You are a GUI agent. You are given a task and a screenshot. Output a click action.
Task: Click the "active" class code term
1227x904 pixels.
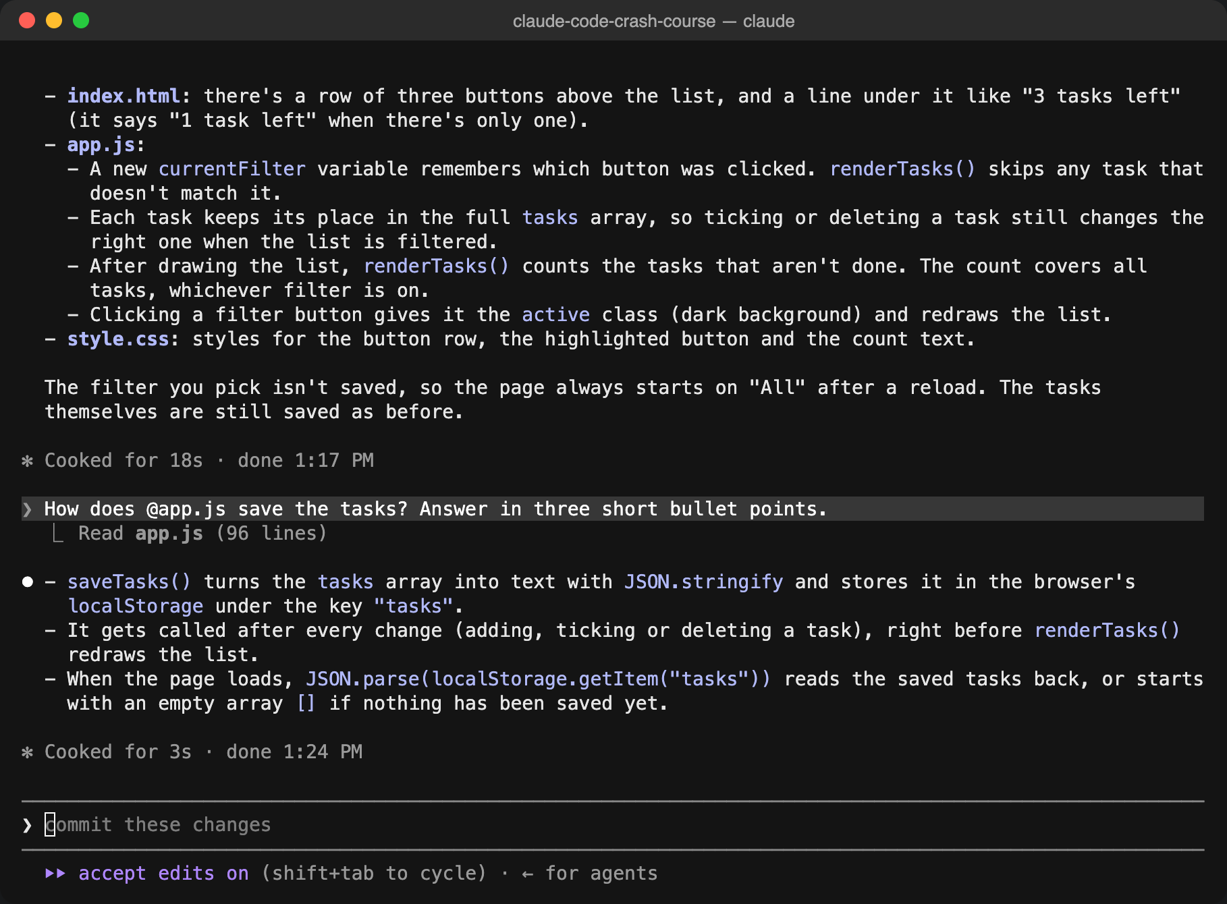click(x=555, y=314)
